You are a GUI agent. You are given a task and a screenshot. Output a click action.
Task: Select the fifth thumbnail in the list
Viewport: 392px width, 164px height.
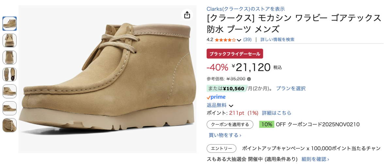(x=9, y=91)
